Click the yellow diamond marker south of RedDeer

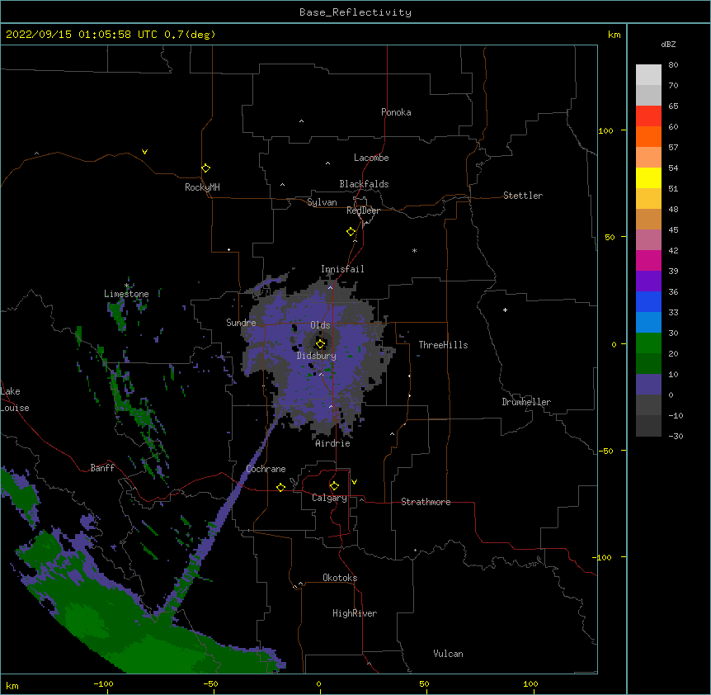click(x=351, y=232)
